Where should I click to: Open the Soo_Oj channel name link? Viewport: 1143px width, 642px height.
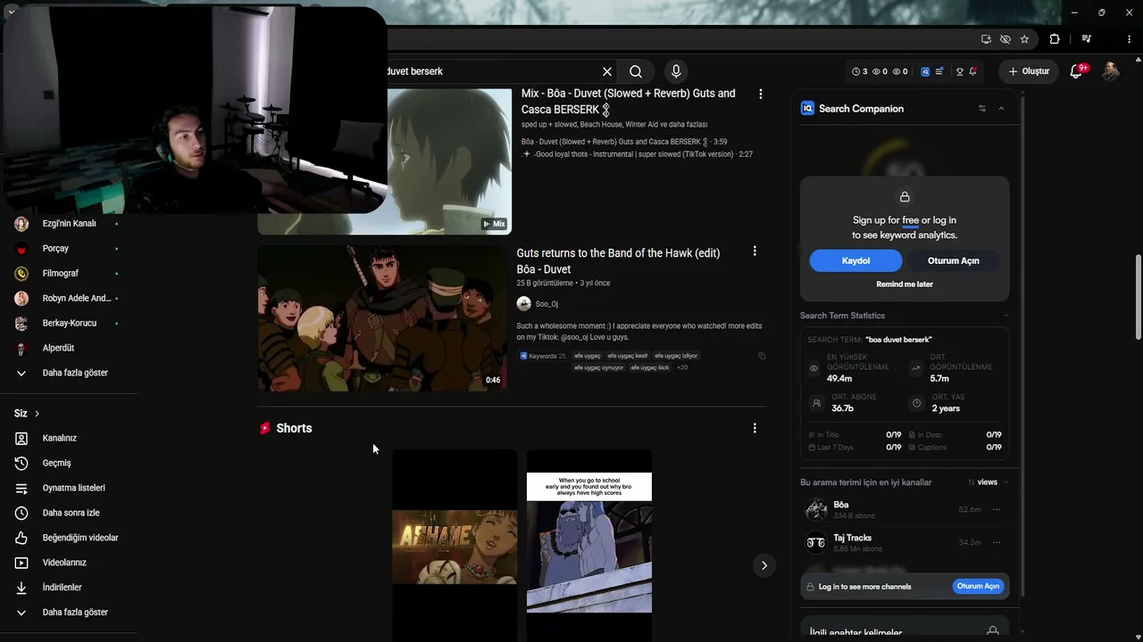click(x=546, y=304)
